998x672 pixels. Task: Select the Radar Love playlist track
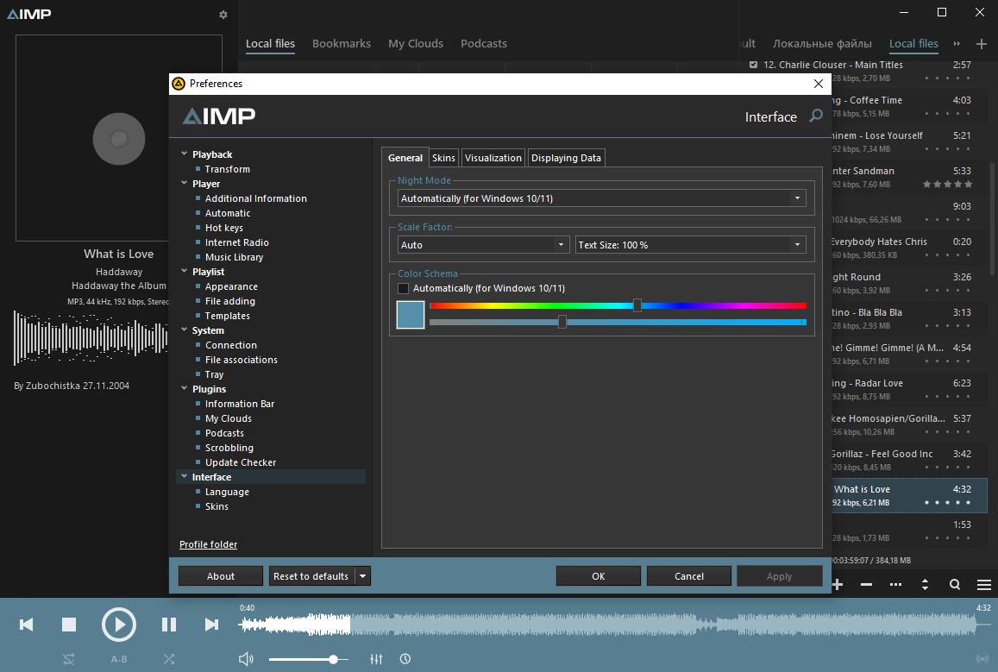click(908, 389)
